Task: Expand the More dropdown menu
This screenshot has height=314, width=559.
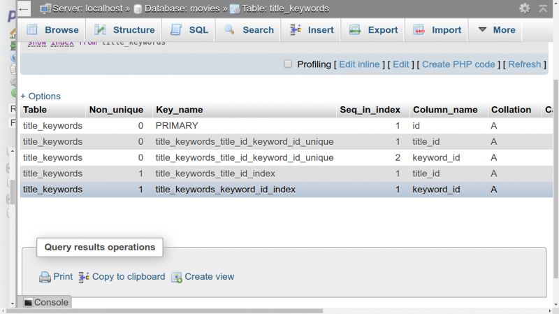Action: click(x=496, y=30)
